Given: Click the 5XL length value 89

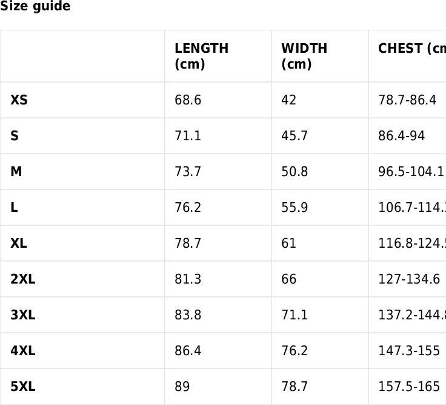Looking at the screenshot, I should tap(182, 387).
